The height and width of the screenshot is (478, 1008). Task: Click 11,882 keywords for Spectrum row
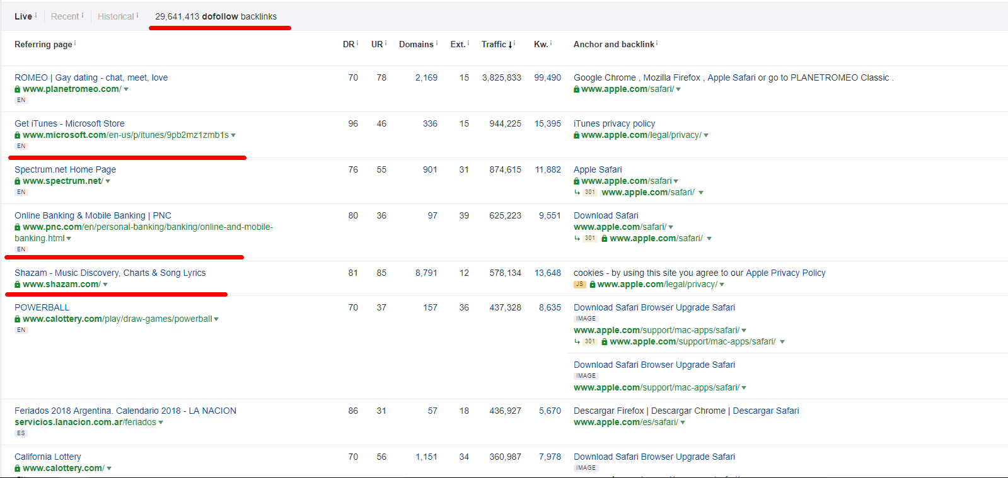[x=547, y=169]
